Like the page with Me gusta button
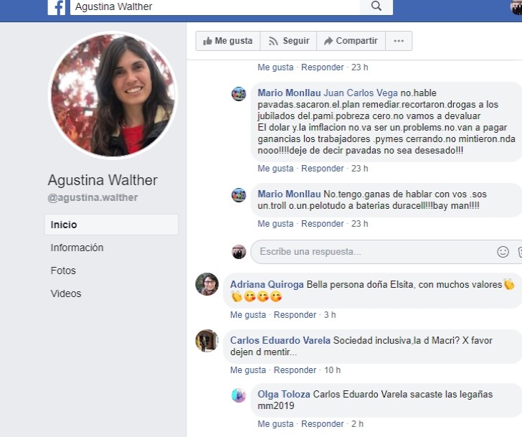 (228, 41)
